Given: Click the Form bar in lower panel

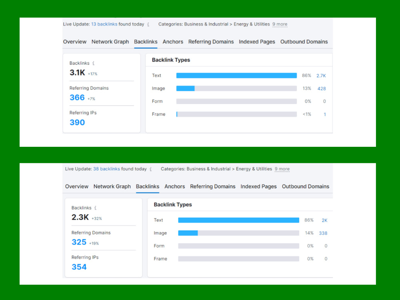Looking at the screenshot, I should tap(238, 246).
